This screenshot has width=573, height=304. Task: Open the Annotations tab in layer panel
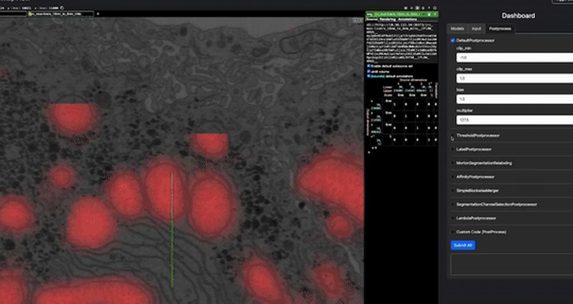(x=407, y=19)
